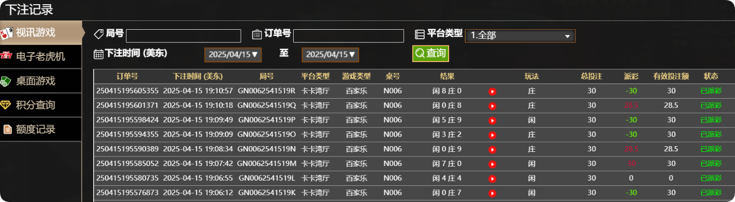Screen dimensions: 735x202
Task: Select order number 250415195598424
Action: click(127, 120)
